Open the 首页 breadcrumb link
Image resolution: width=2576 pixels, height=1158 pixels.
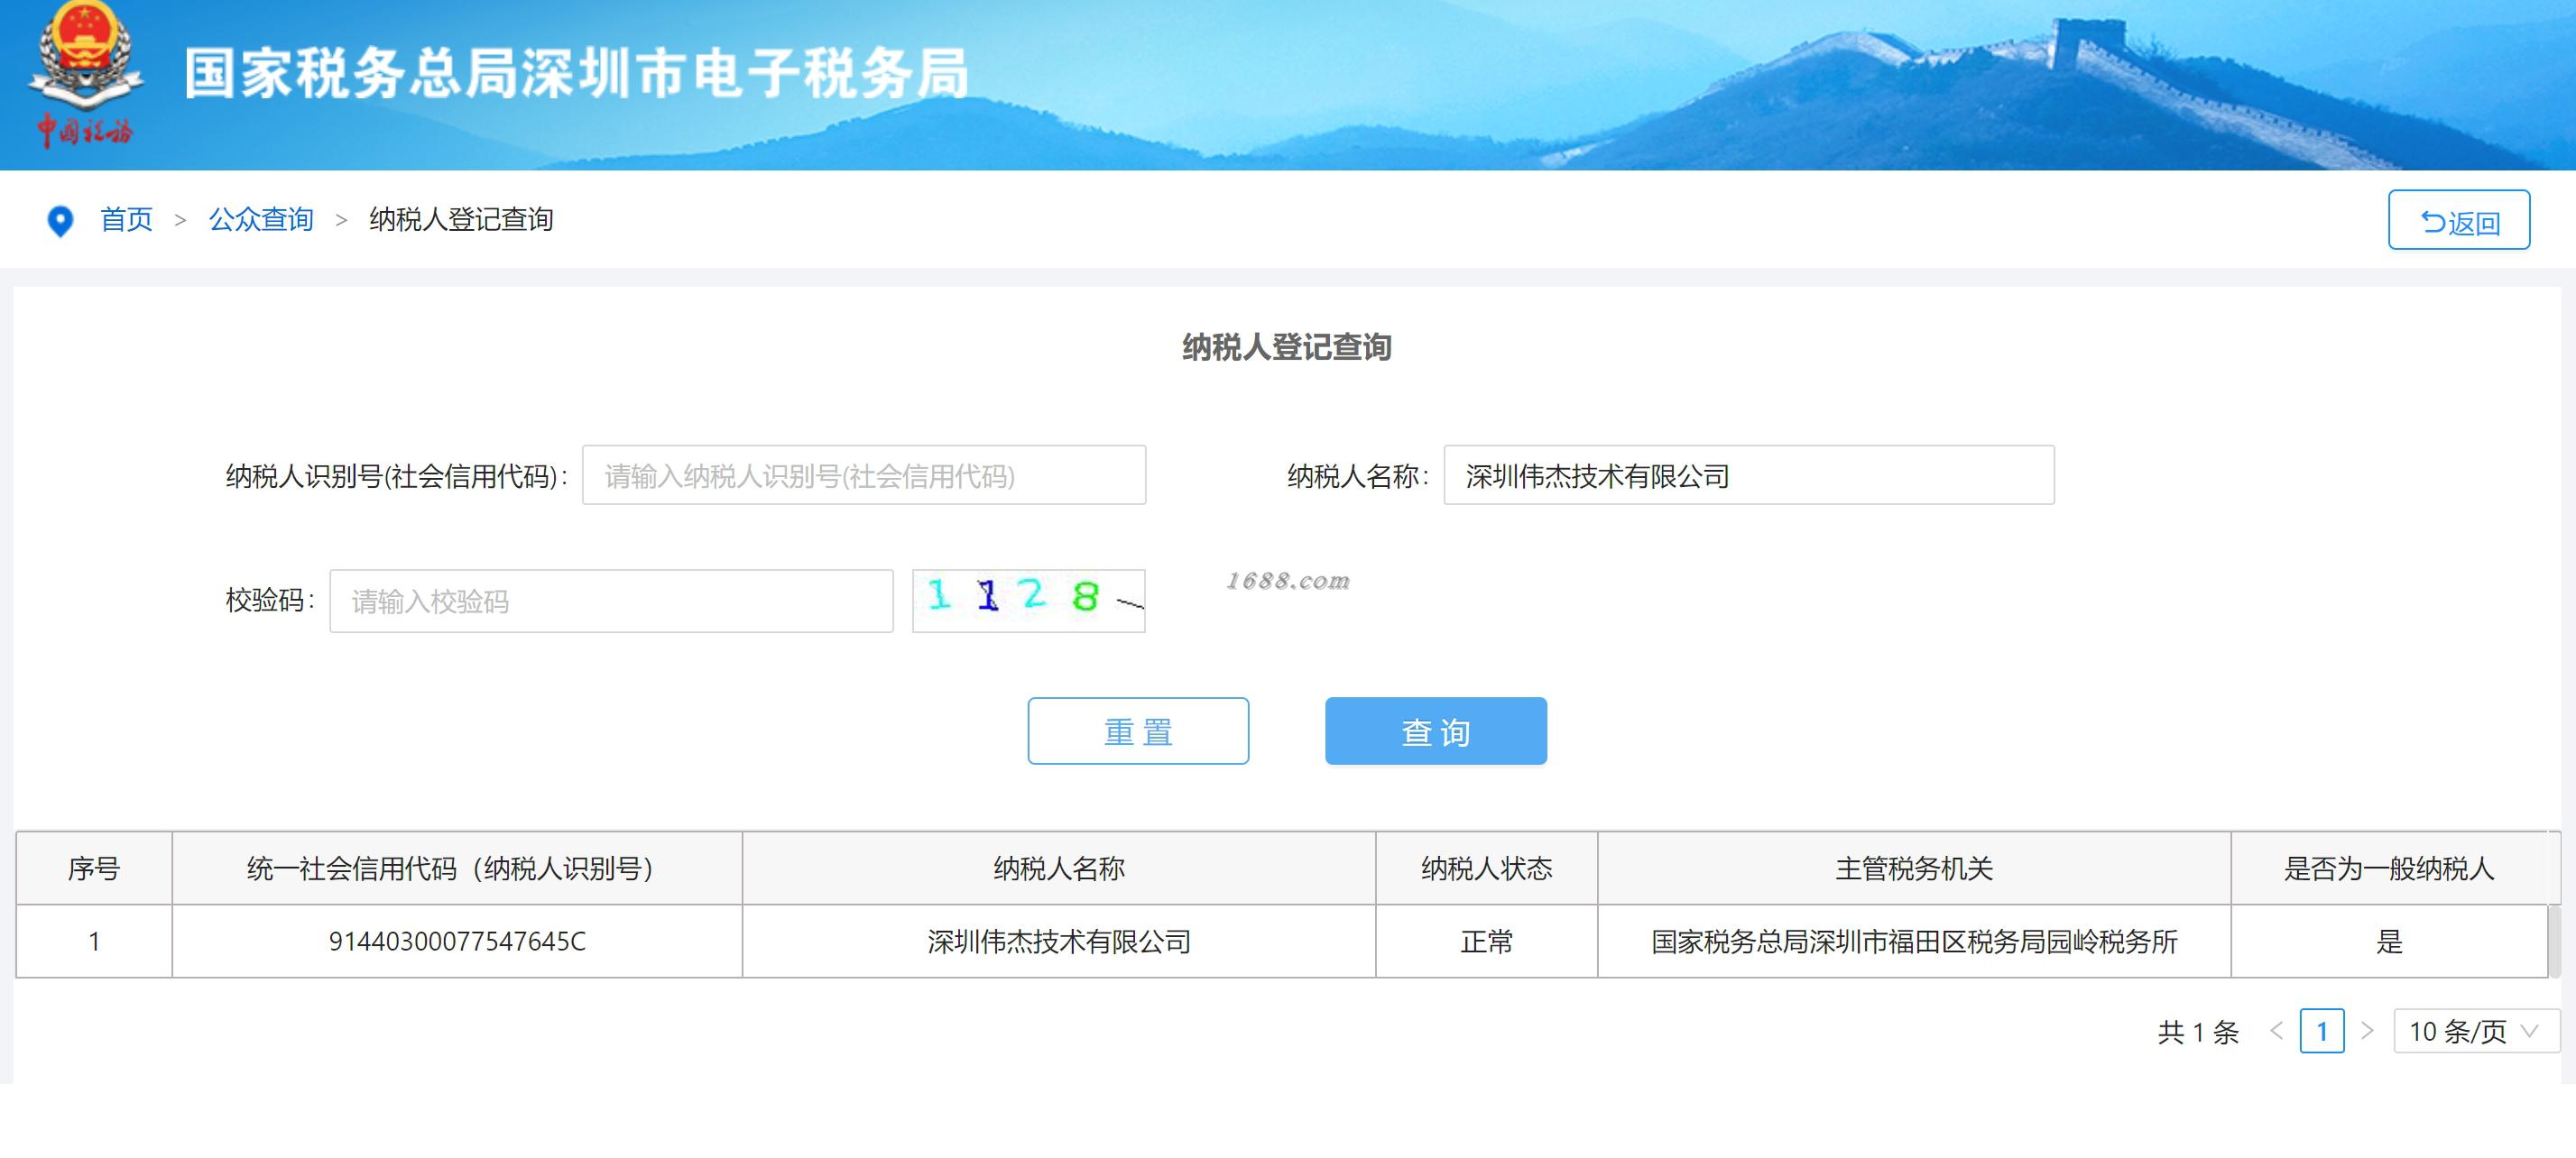point(126,219)
